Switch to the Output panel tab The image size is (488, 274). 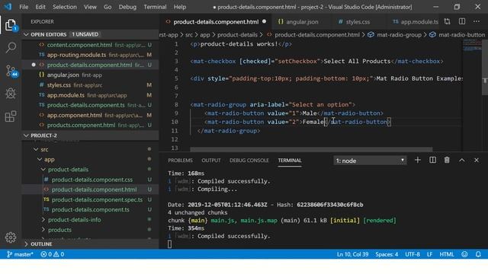[211, 161]
